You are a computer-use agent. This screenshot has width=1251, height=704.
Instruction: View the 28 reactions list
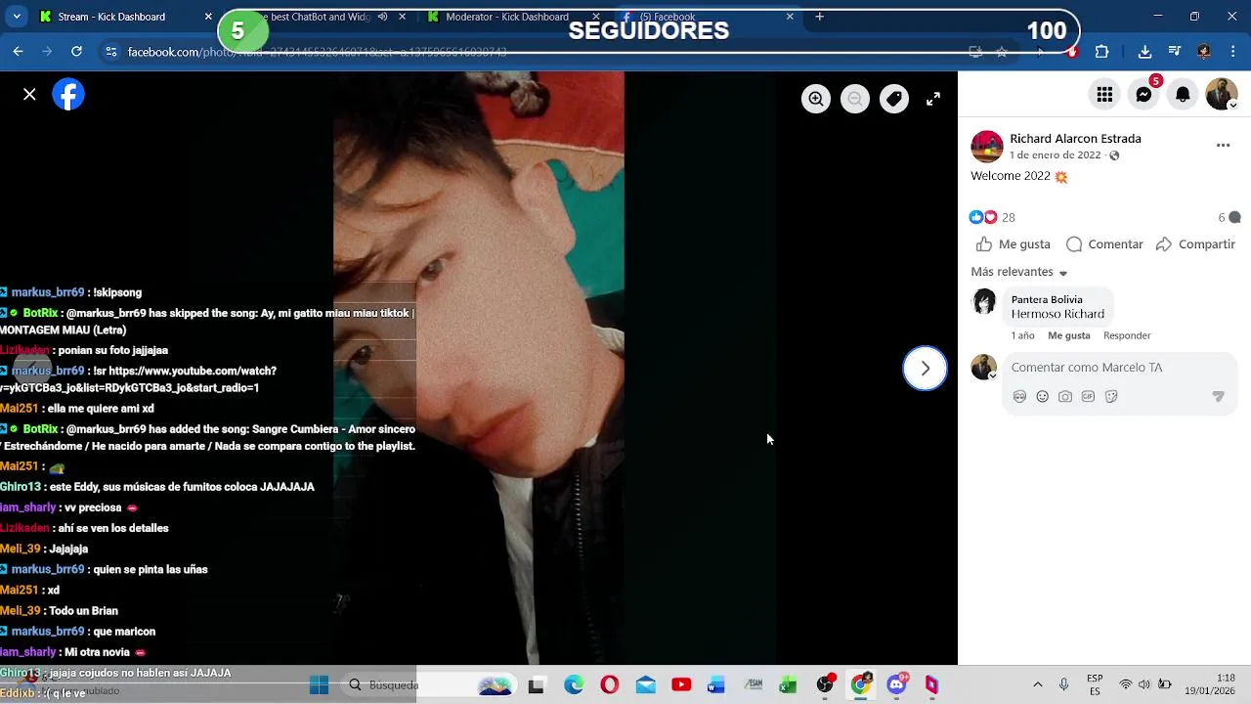pyautogui.click(x=992, y=217)
